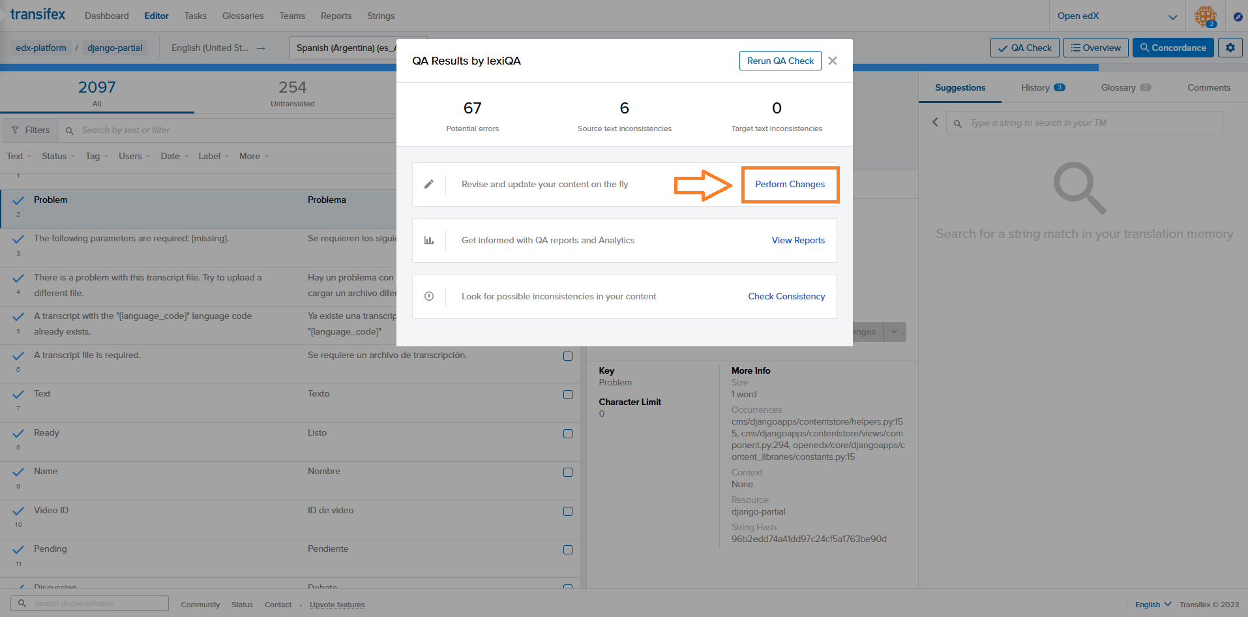Open the user avatar profile icon
This screenshot has height=617, width=1248.
coord(1205,16)
